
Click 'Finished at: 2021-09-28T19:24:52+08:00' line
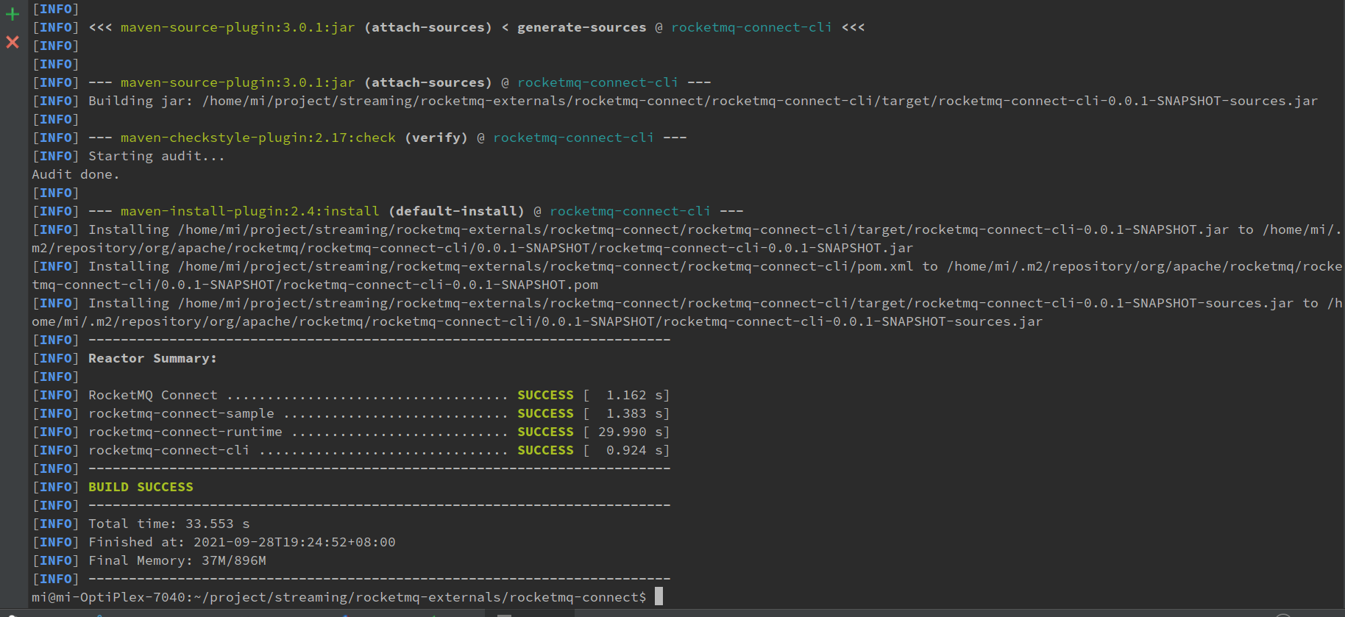(242, 542)
